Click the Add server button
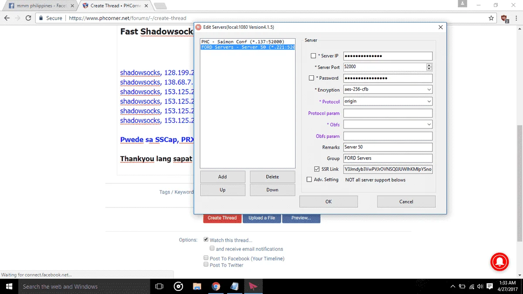Viewport: 523px width, 294px height. 222,177
